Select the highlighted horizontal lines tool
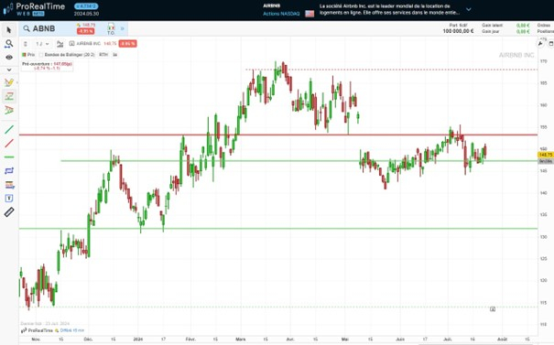 [9, 96]
